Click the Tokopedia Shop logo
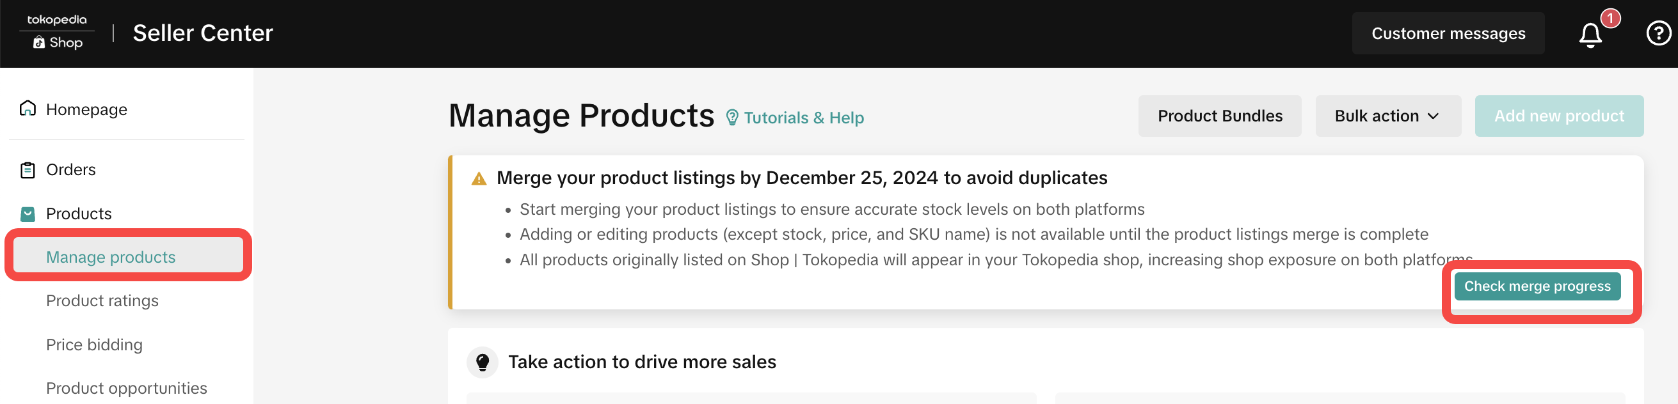This screenshot has height=404, width=1678. coord(57,32)
